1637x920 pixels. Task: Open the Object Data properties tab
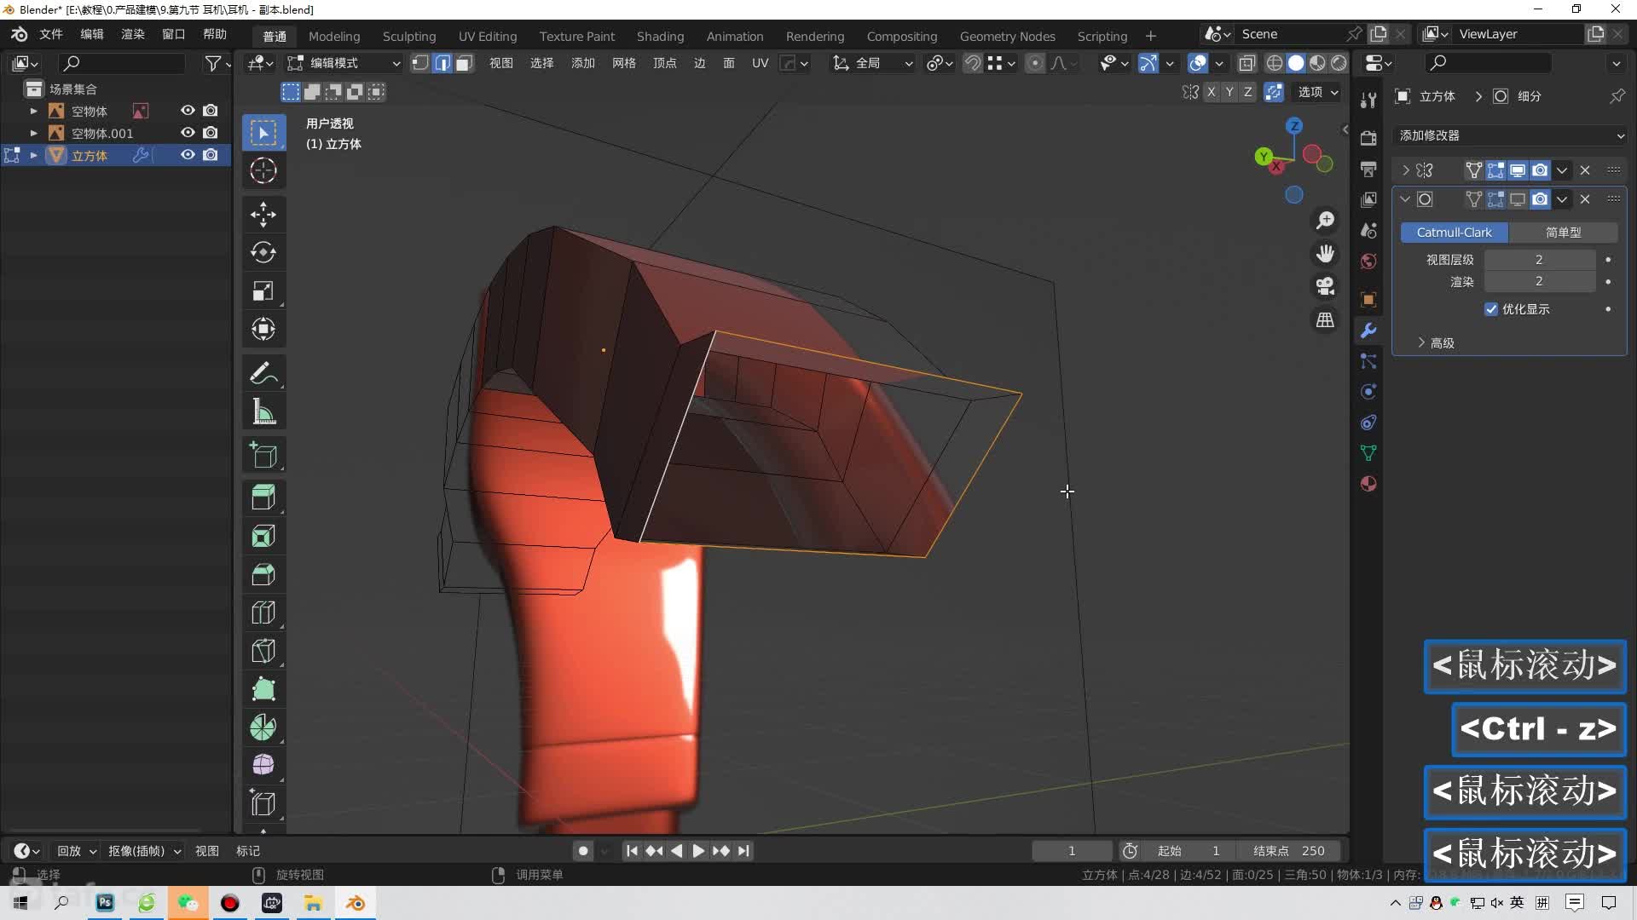(1368, 453)
